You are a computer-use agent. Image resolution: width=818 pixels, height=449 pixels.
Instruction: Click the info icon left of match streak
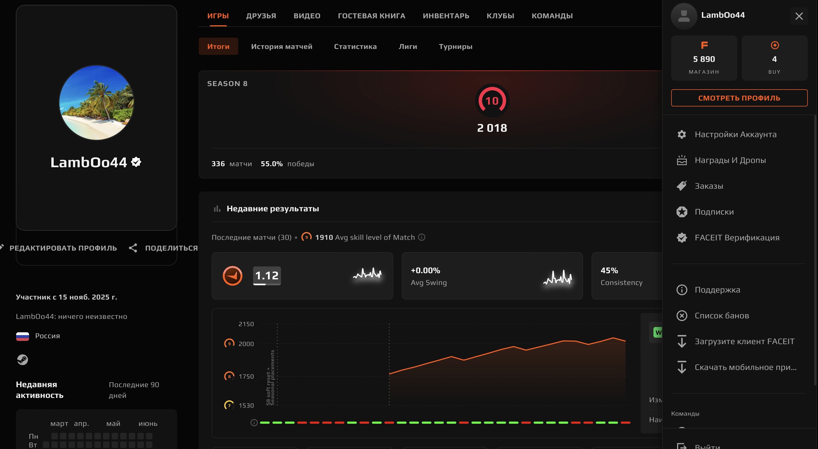pyautogui.click(x=254, y=422)
